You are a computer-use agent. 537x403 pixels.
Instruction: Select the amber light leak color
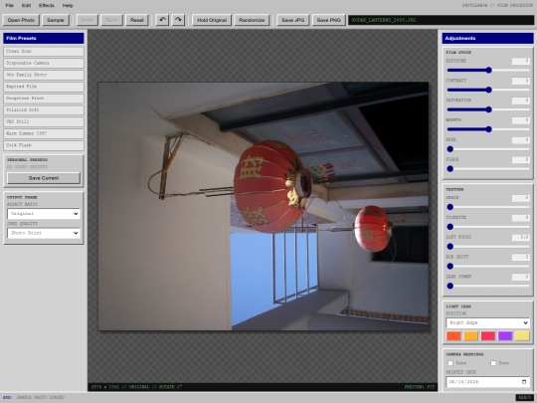(x=470, y=336)
